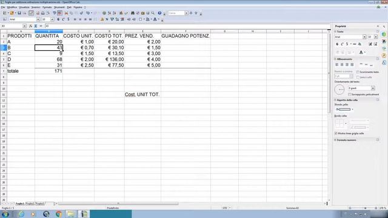Click the Sort ascending icon
Screen dimensions: 388x218
tap(109, 13)
